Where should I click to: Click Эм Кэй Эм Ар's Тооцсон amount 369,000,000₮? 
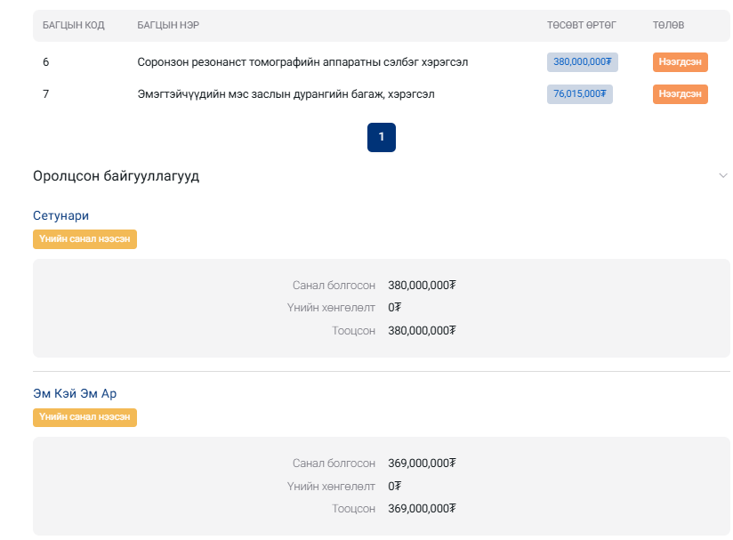tap(422, 509)
